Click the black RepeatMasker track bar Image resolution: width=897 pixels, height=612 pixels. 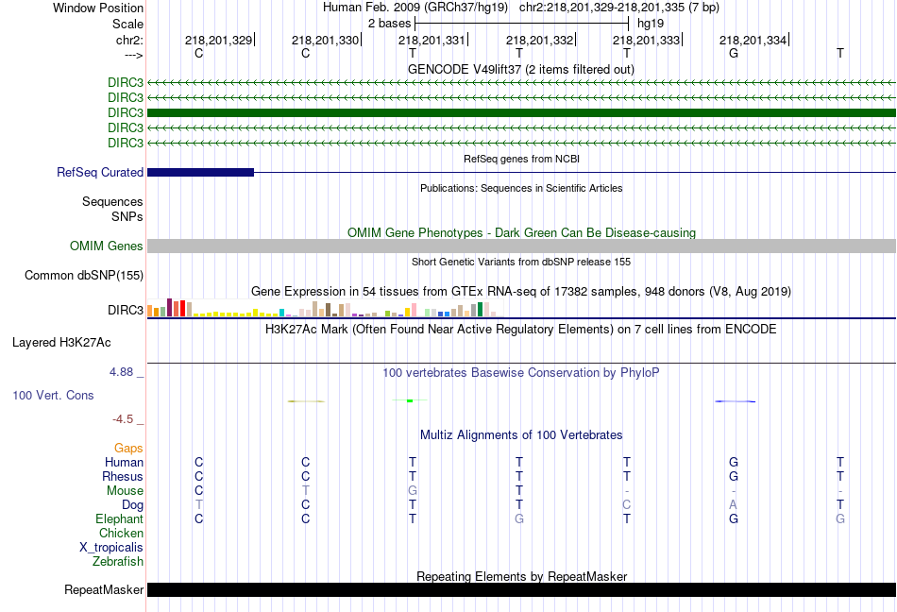(521, 589)
